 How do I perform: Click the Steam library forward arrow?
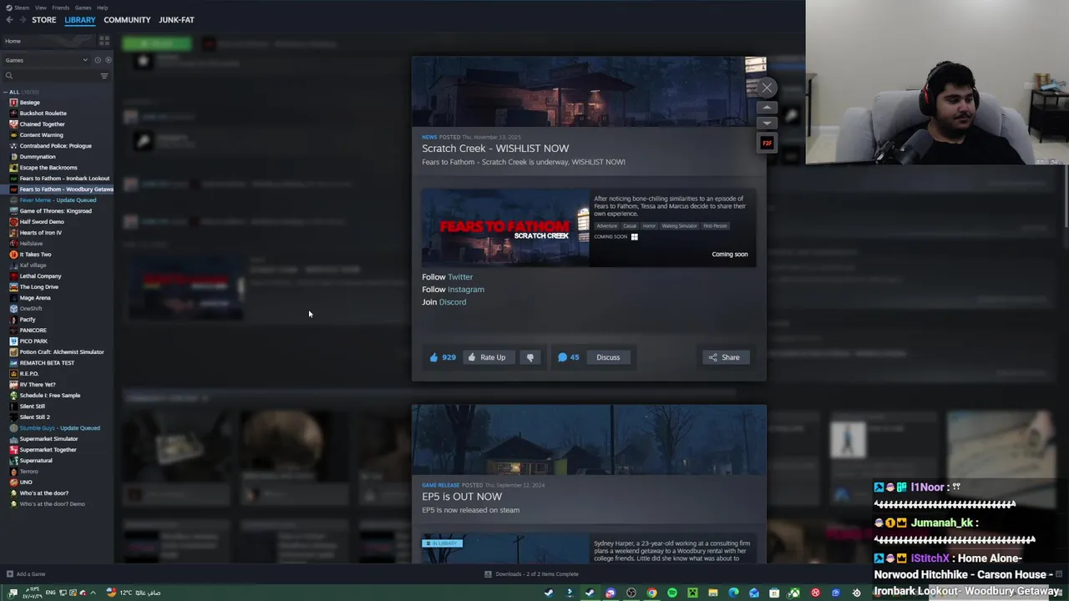coord(22,20)
